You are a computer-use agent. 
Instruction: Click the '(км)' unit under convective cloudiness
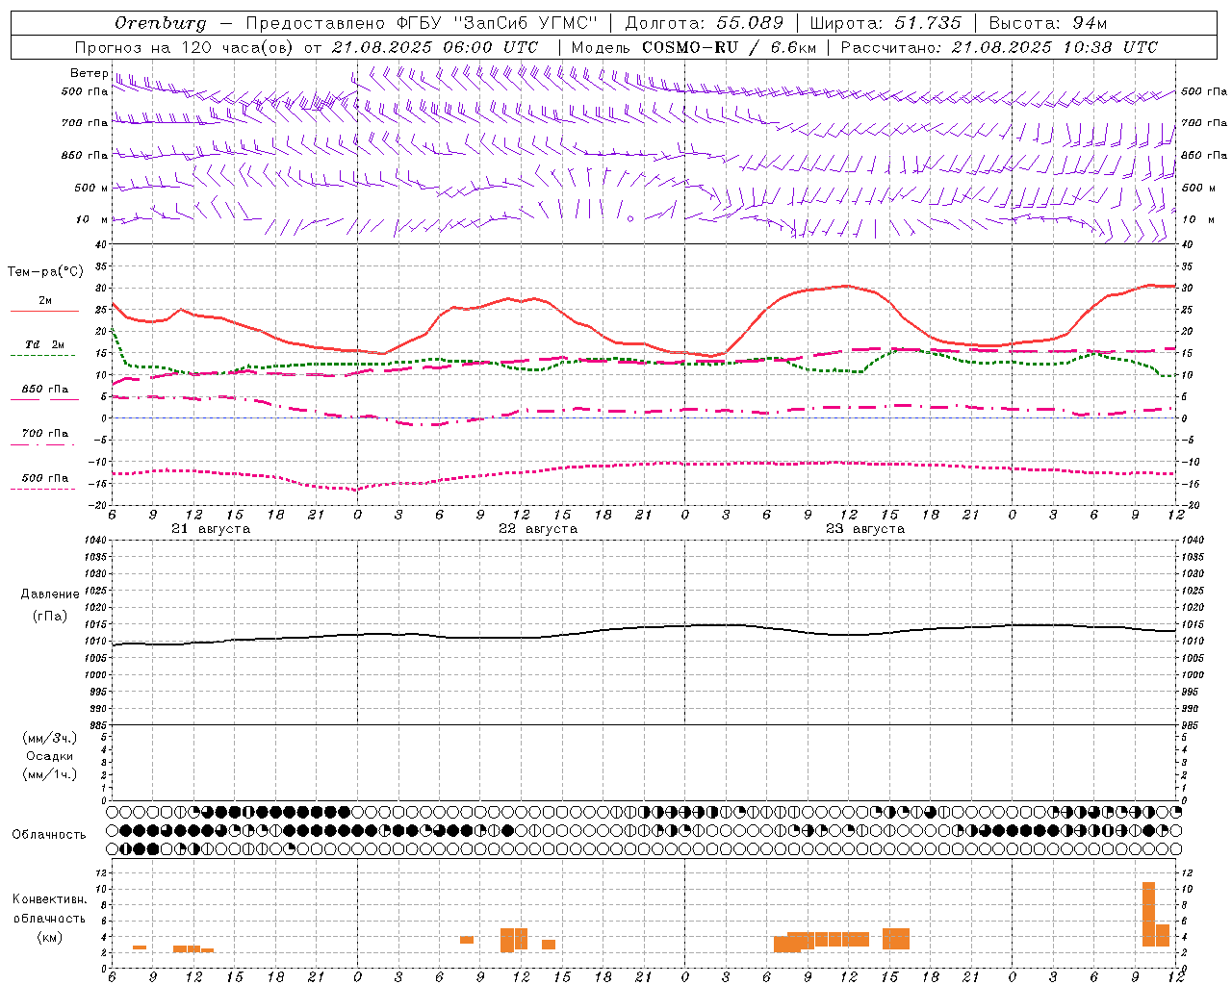[50, 938]
